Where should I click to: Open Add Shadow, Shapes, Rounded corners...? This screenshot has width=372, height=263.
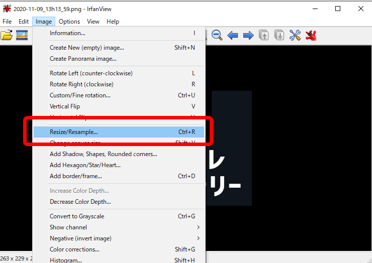[119, 154]
